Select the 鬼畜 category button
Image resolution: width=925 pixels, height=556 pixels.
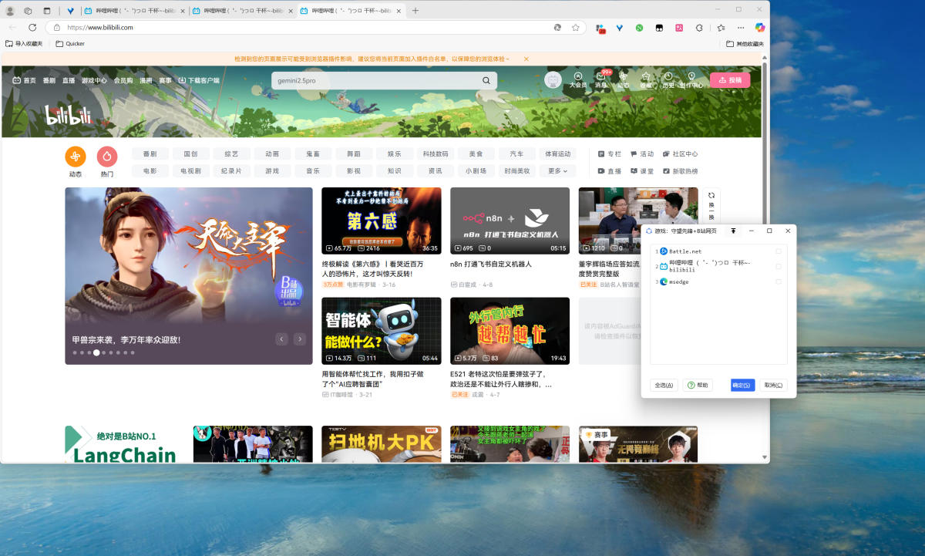click(x=313, y=154)
